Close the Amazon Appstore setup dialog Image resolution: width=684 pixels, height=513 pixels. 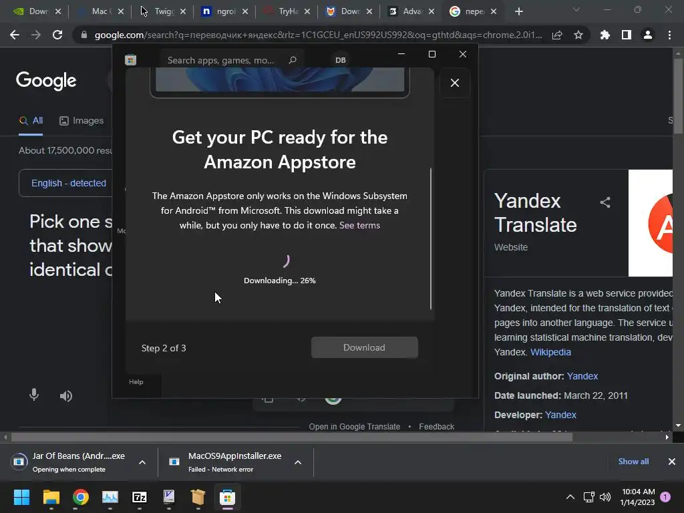pos(454,83)
